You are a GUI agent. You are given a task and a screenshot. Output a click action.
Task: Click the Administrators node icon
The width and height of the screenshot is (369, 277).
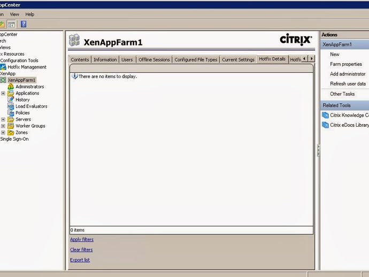point(11,87)
